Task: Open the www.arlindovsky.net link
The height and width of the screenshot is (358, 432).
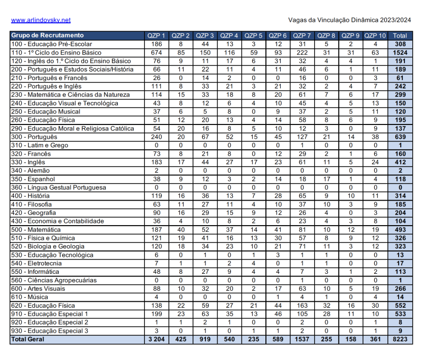Action: [40, 20]
